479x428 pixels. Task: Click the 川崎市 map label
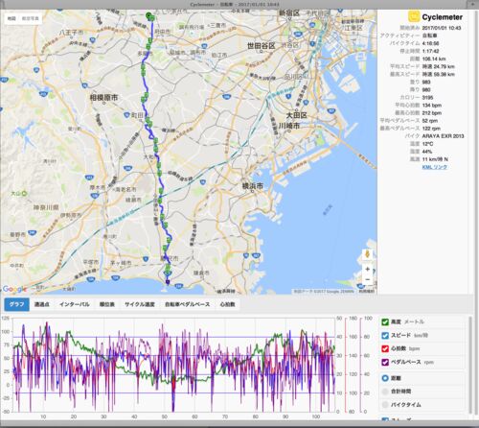[289, 126]
